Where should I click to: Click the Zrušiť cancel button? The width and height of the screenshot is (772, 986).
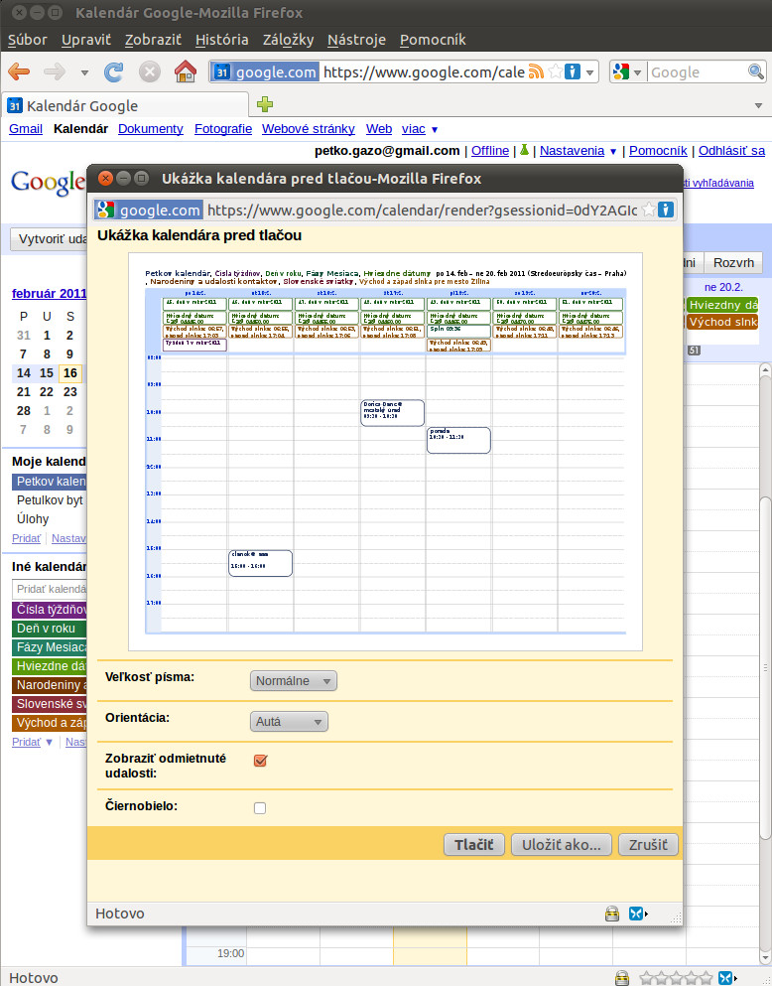[648, 845]
